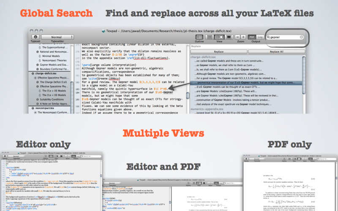Open the Normal typesetter dropdown
Viewport: 338px width, 211px height.
pyautogui.click(x=57, y=37)
